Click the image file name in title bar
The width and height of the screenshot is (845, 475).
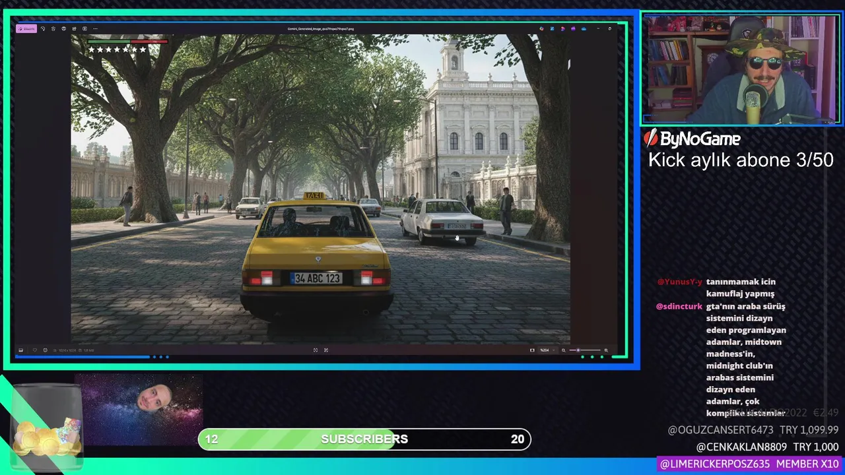[x=321, y=29]
